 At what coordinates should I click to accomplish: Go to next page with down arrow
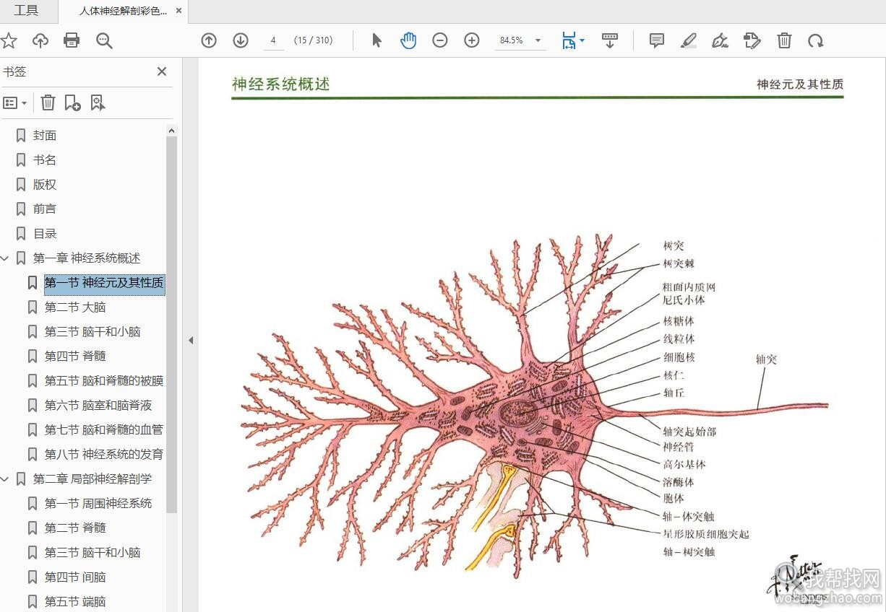tap(241, 40)
